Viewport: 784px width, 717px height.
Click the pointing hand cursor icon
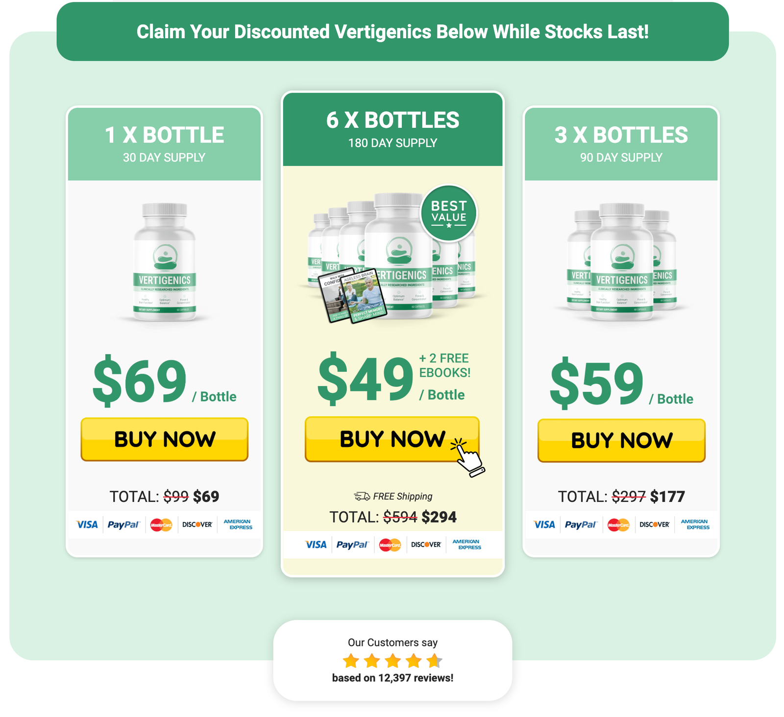(467, 457)
